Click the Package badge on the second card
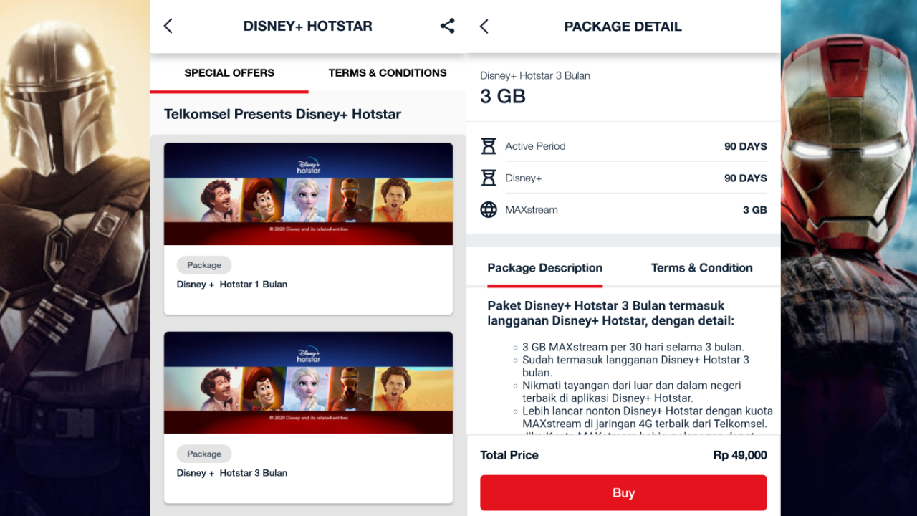Image resolution: width=917 pixels, height=516 pixels. [x=203, y=453]
